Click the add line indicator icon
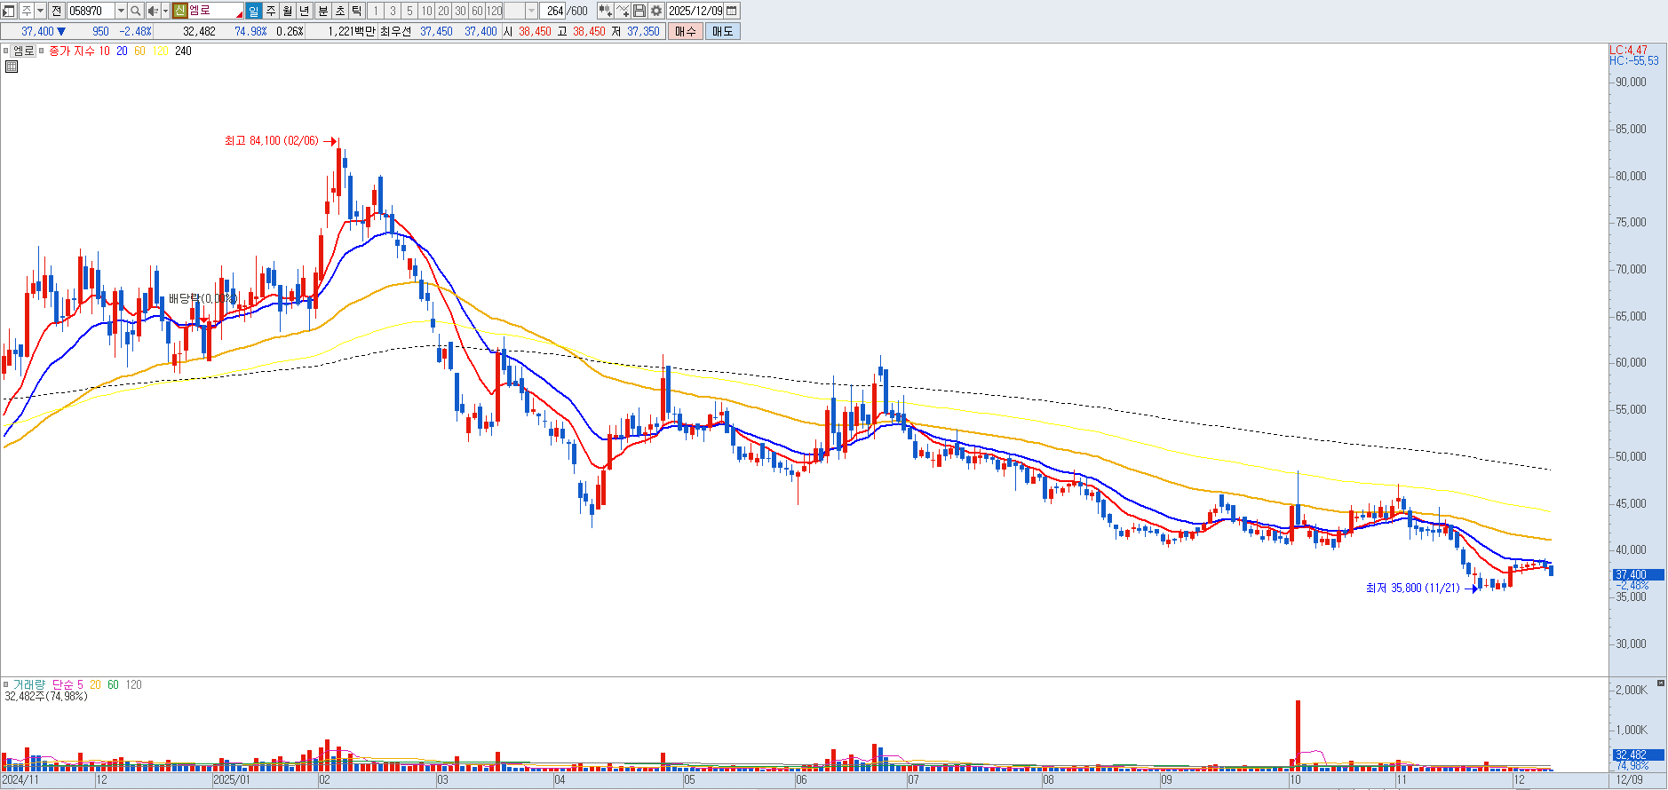 pos(623,11)
